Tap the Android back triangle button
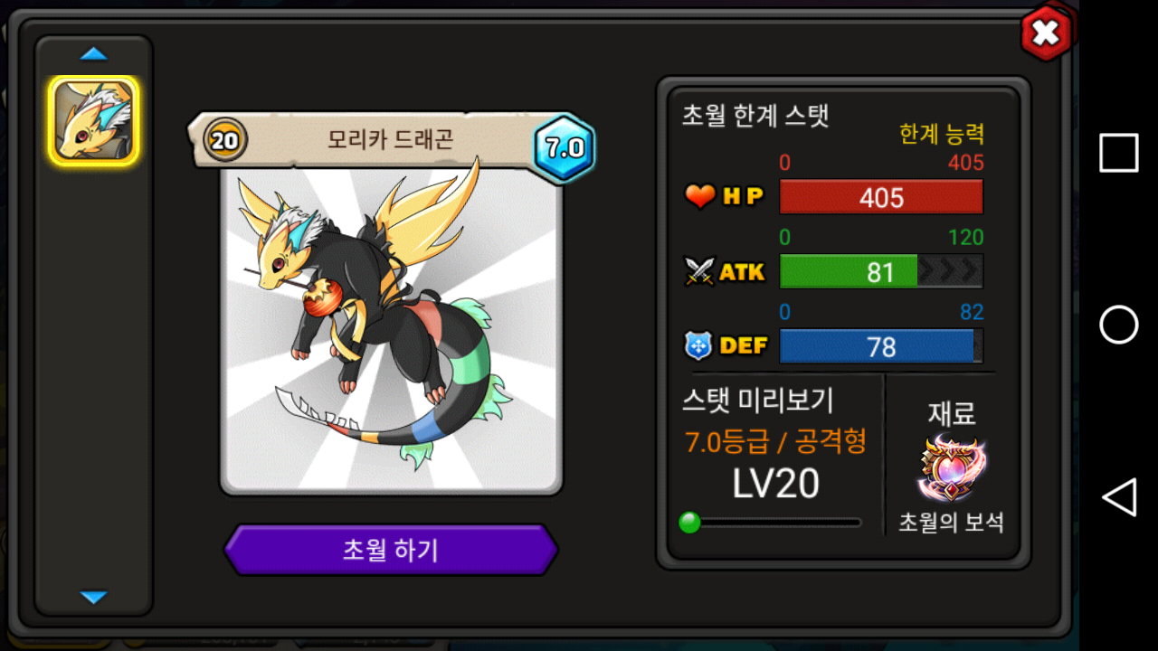Viewport: 1158px width, 651px height. [x=1119, y=497]
